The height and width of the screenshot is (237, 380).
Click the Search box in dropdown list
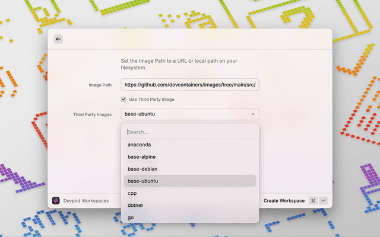click(x=189, y=132)
